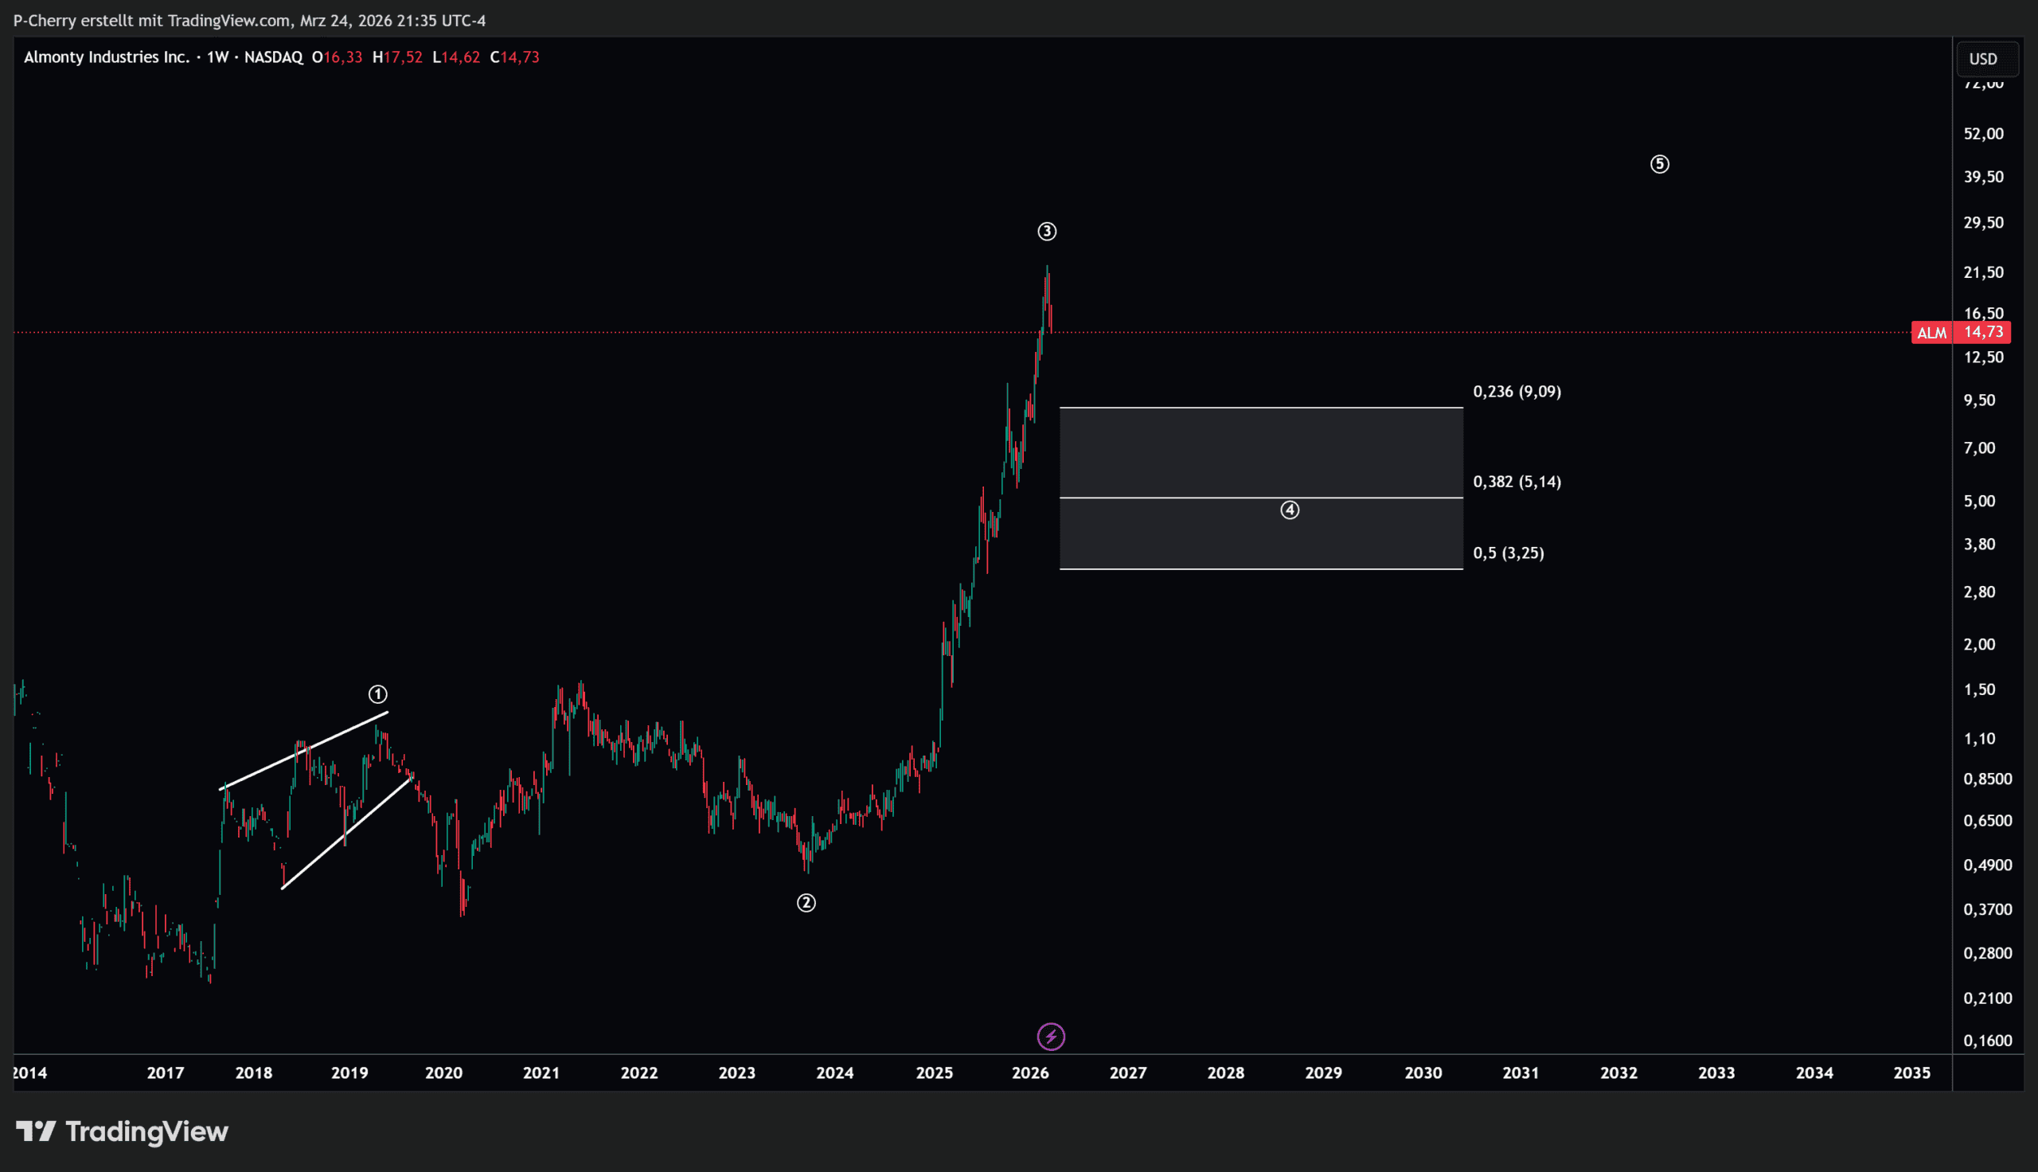This screenshot has width=2038, height=1172.
Task: Click the red ALM ticker tag
Action: [x=1932, y=333]
